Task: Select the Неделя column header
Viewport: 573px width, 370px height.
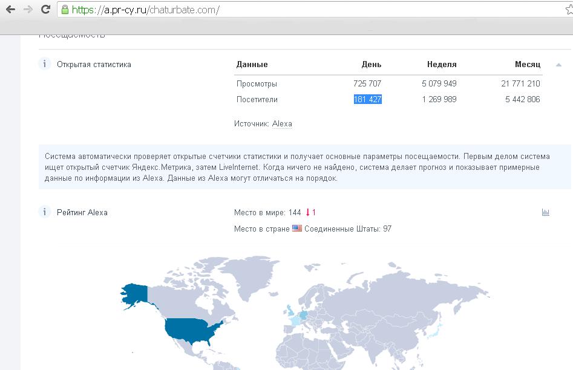Action: coord(442,65)
